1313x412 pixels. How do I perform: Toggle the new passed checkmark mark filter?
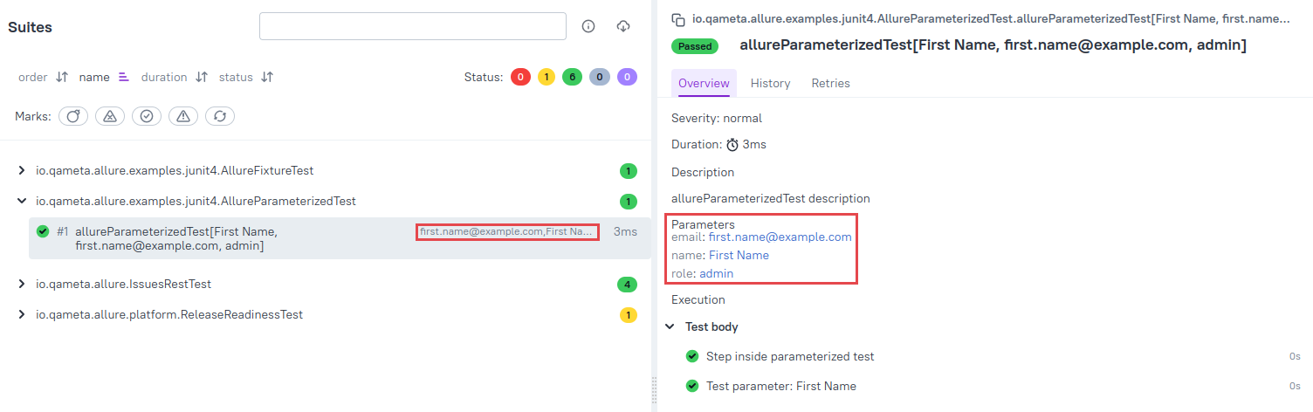click(x=147, y=116)
